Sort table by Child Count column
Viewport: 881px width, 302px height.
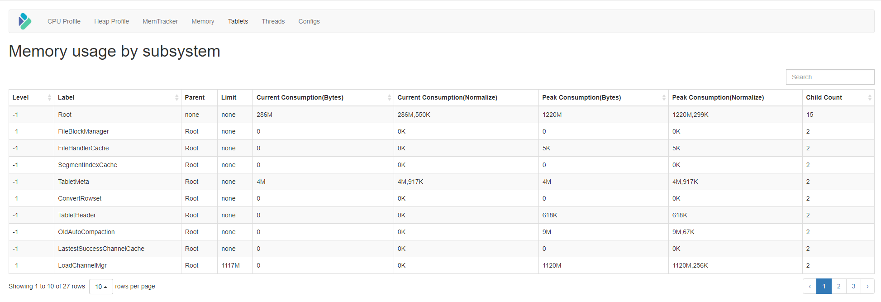point(838,98)
